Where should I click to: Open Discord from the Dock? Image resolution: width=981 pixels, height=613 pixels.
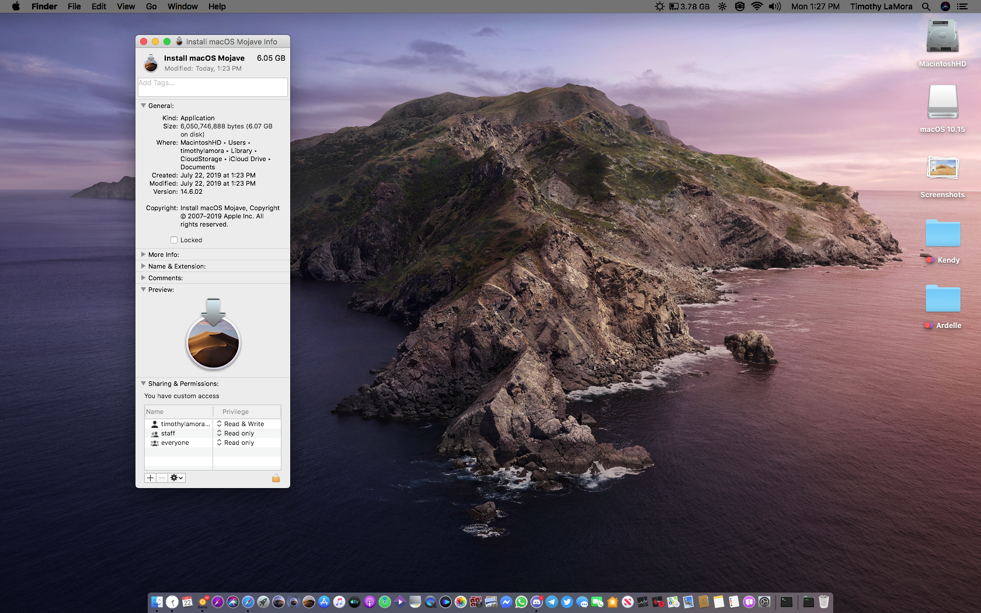click(x=537, y=602)
